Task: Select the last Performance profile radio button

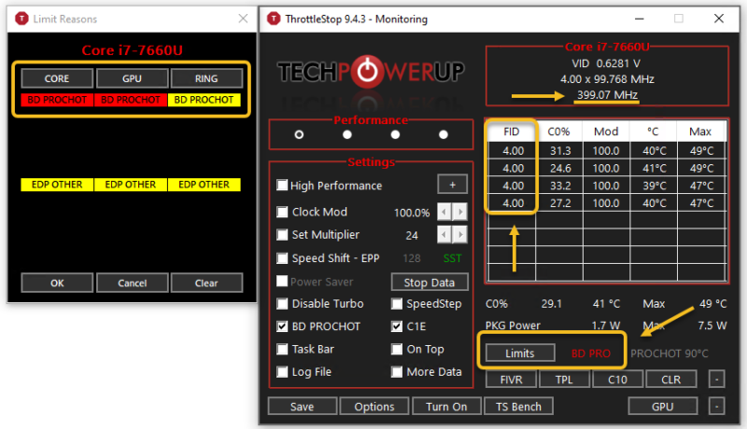Action: tap(444, 134)
